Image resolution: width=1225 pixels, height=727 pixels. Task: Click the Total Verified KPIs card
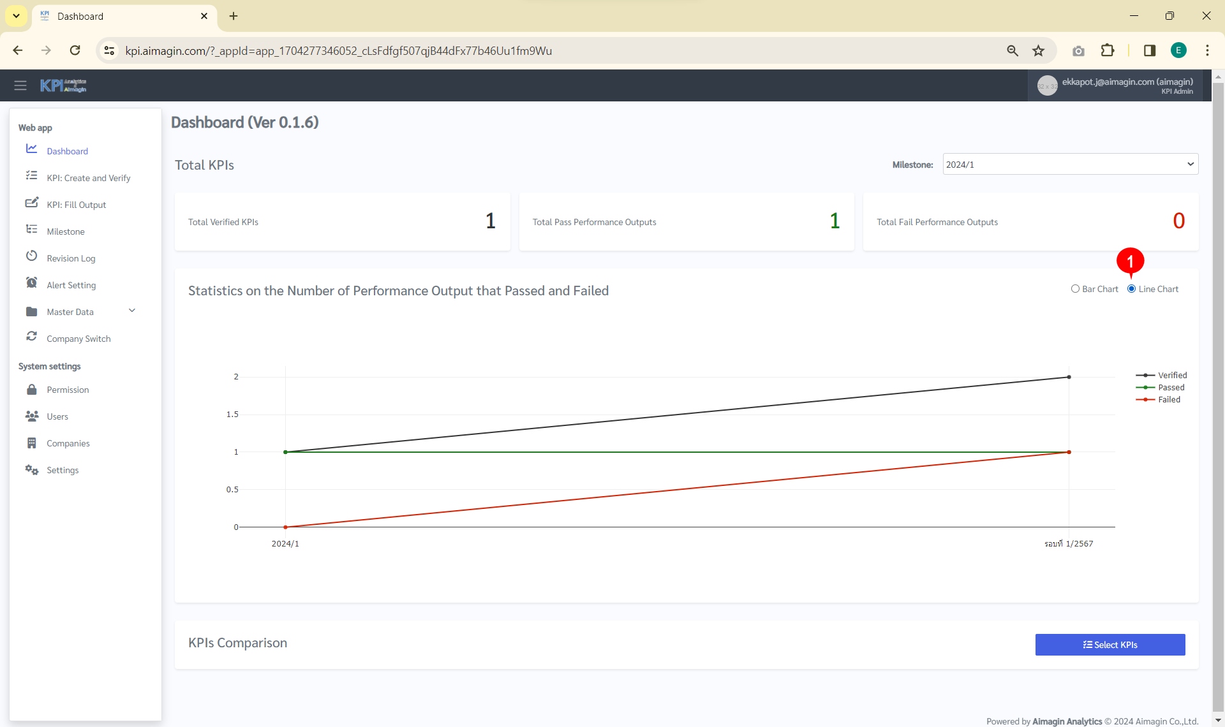(342, 221)
